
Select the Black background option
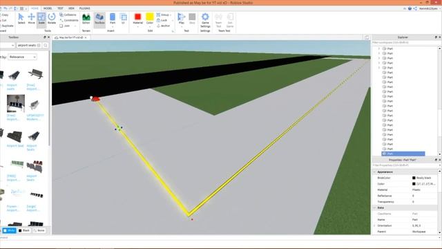(24, 230)
